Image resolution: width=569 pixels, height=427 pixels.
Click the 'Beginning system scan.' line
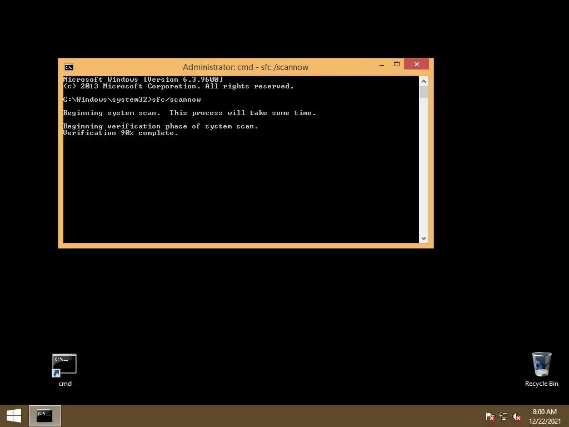189,113
